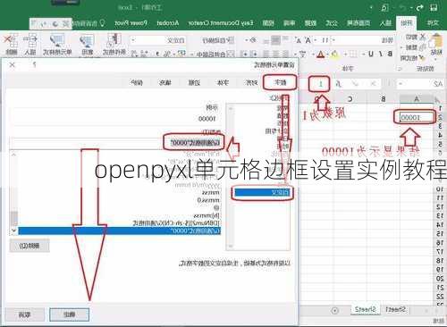Open the font name dropdown arrow
This screenshot has width=447, height=327.
point(333,40)
